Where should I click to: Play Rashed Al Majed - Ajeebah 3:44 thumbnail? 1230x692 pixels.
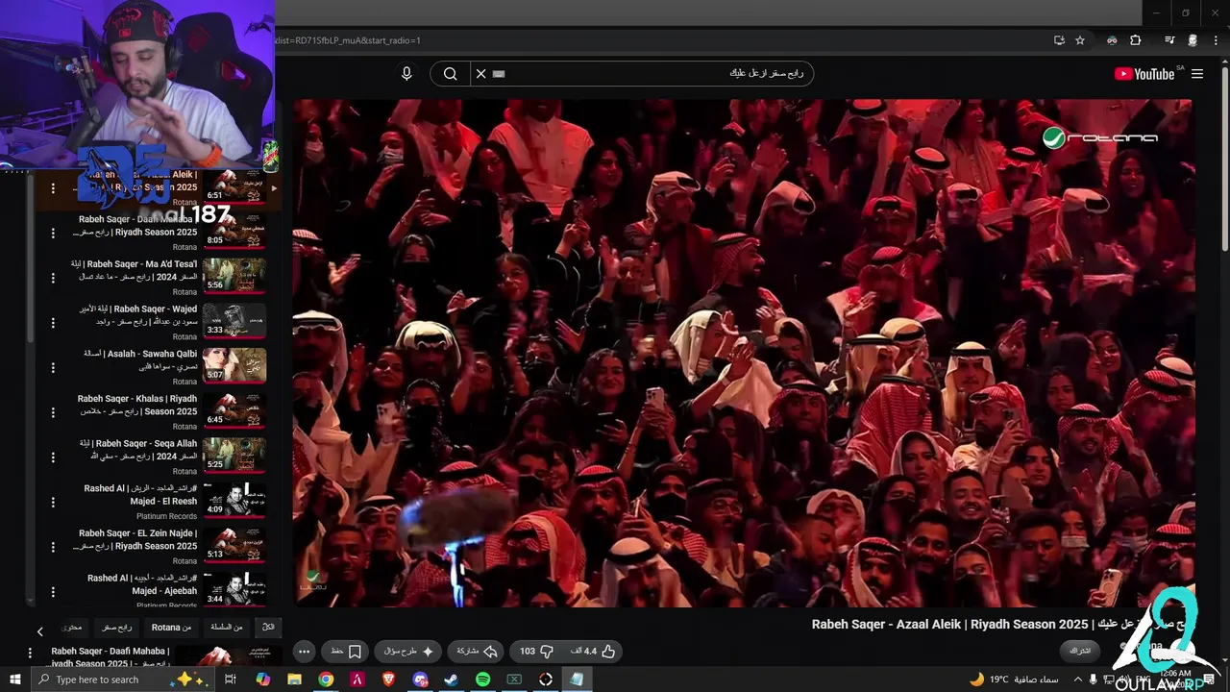coord(234,589)
